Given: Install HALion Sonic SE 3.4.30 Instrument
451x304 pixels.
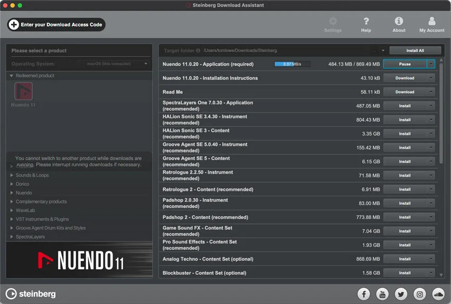Looking at the screenshot, I should [x=405, y=120].
